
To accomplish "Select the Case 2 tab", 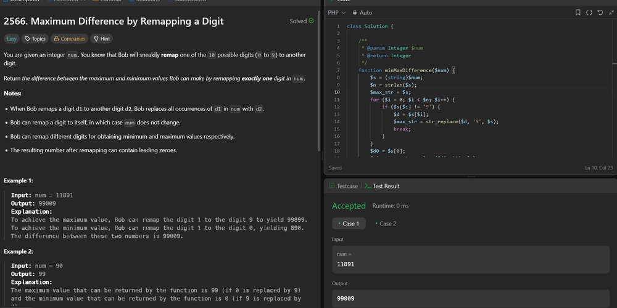I will 386,224.
